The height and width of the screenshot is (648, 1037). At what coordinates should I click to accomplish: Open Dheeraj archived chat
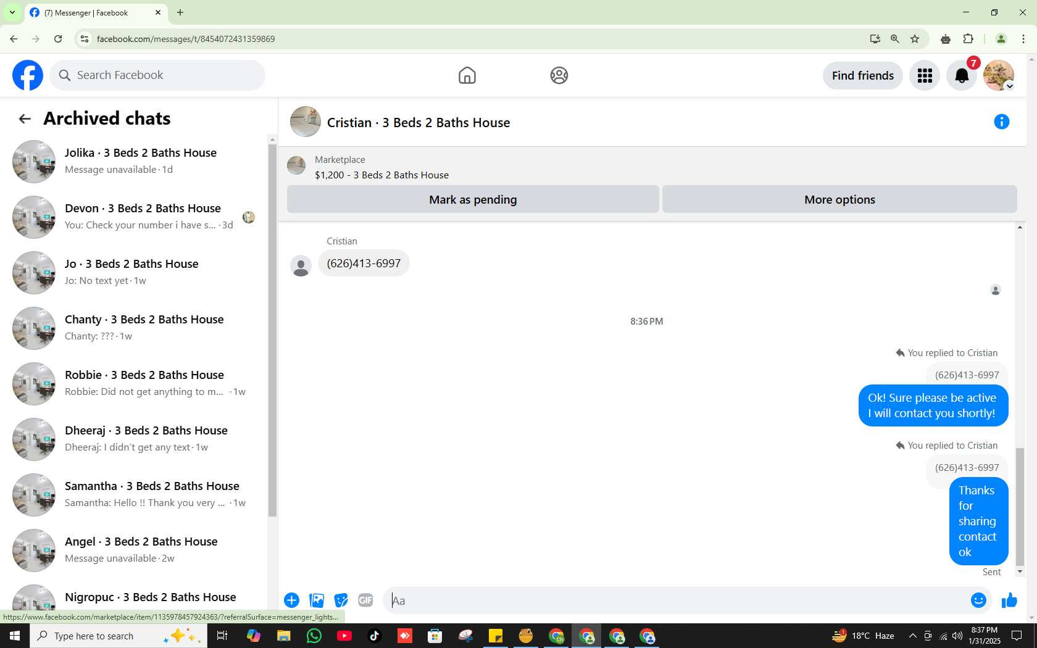pos(135,439)
